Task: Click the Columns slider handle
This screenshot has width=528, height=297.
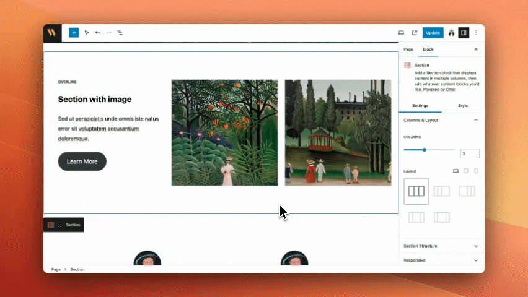Action: coord(425,150)
